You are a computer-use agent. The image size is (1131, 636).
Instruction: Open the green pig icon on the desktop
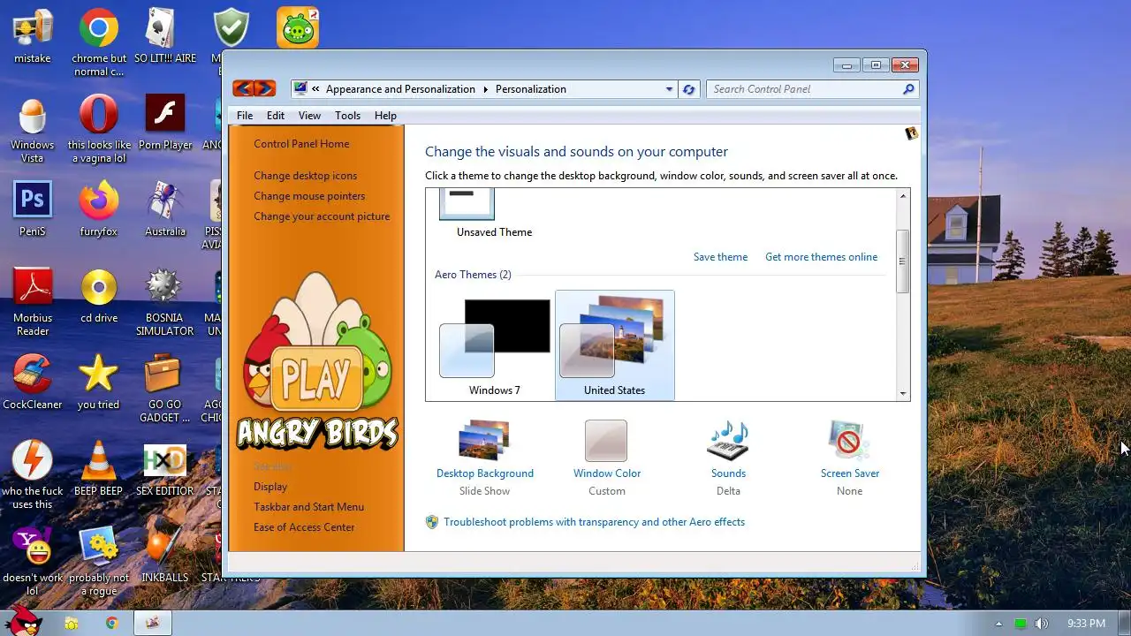pos(298,29)
